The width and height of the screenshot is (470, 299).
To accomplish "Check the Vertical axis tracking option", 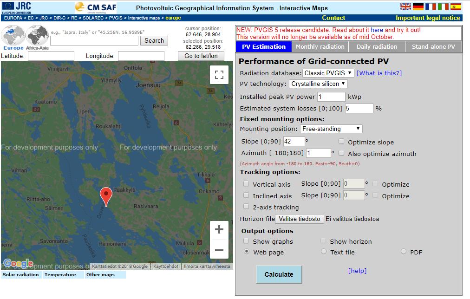I will [x=246, y=184].
